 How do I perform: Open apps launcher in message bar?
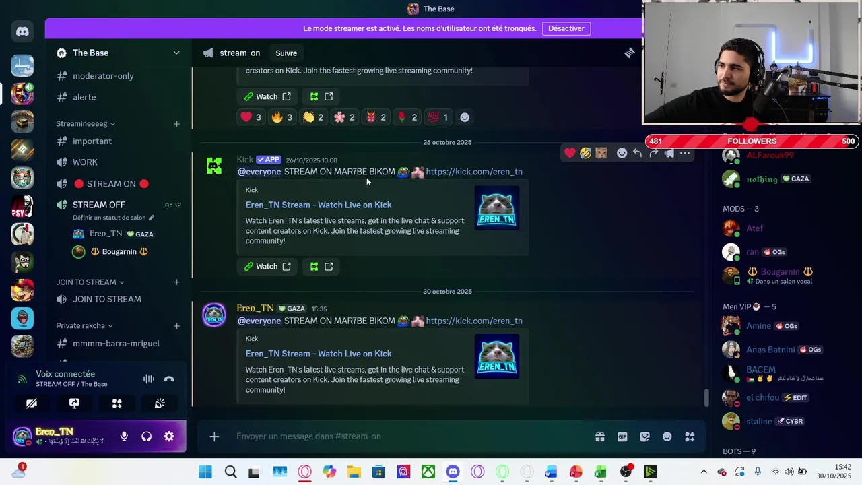click(690, 437)
